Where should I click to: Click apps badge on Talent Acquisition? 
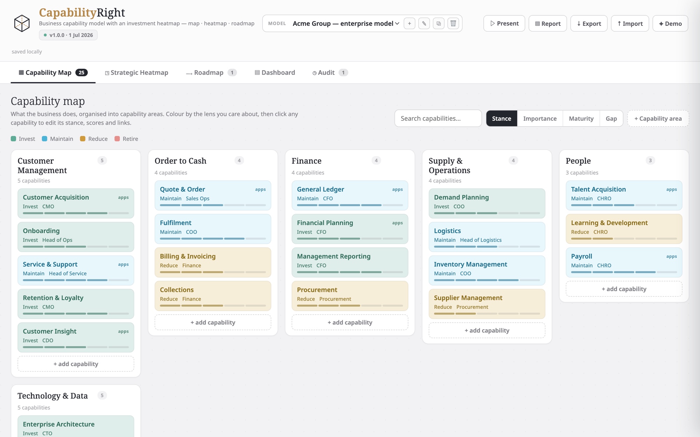[x=671, y=189]
